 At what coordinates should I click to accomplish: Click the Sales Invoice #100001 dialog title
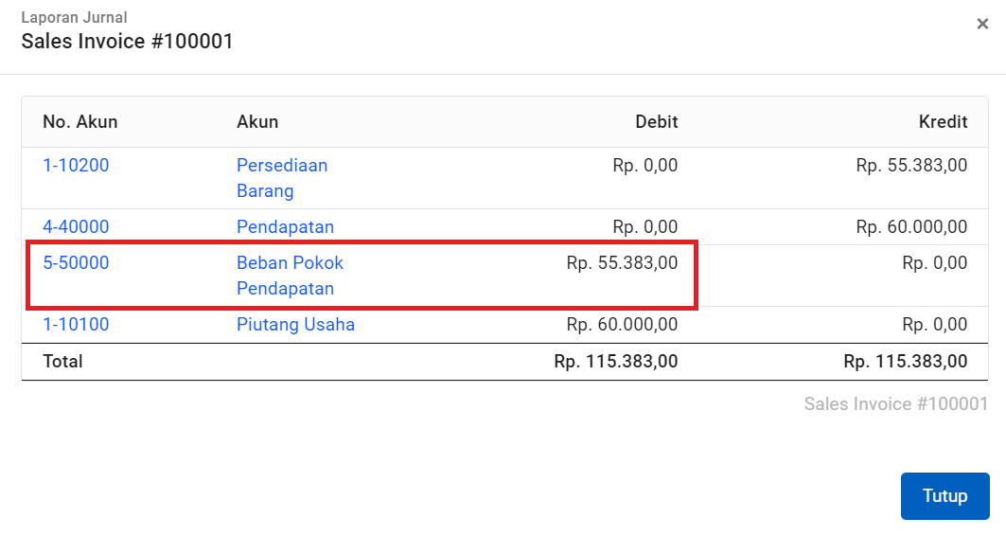(x=127, y=41)
